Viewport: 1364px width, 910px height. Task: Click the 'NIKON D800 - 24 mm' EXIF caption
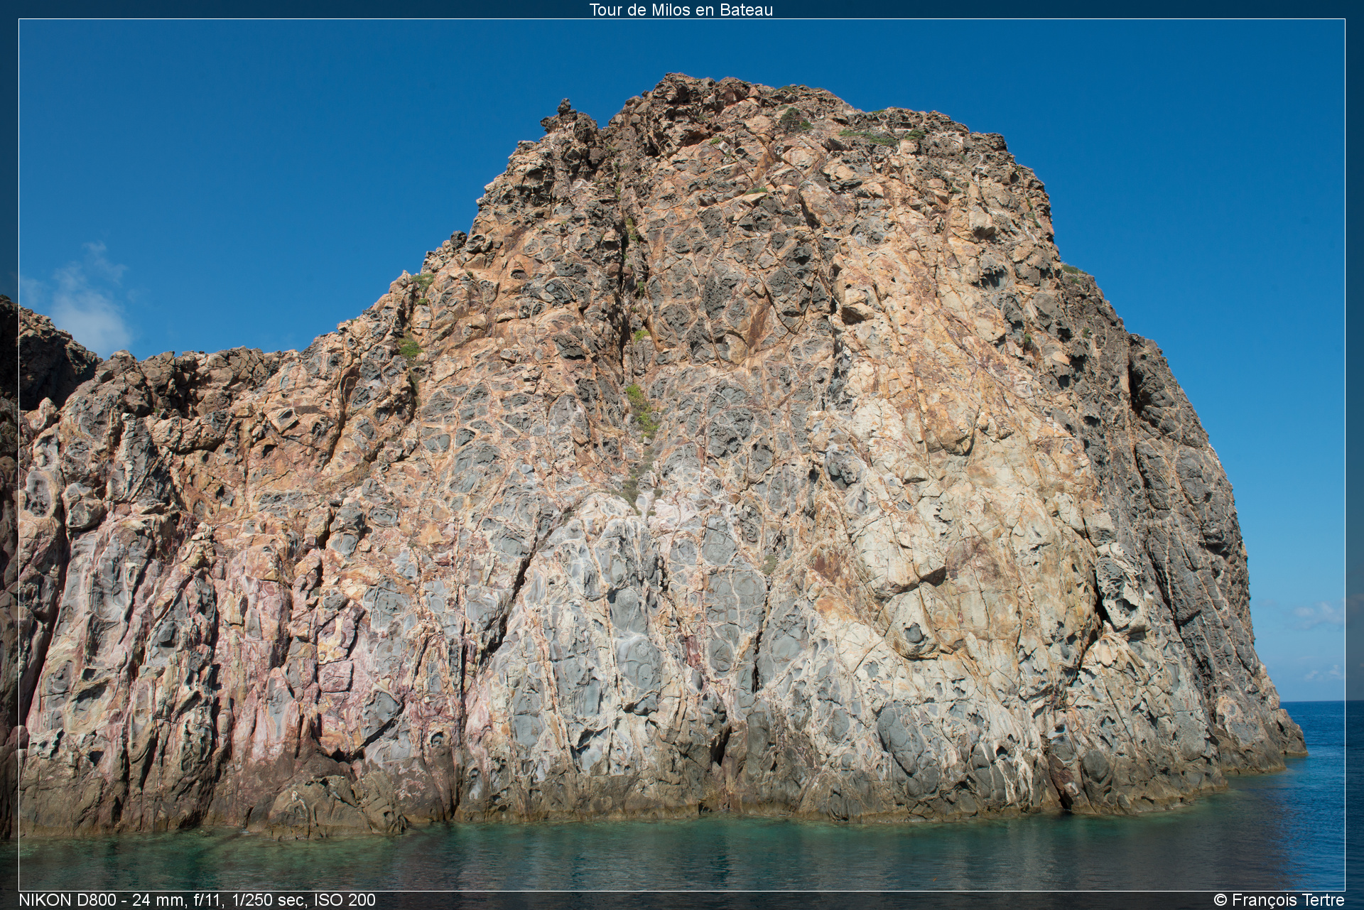(x=197, y=900)
